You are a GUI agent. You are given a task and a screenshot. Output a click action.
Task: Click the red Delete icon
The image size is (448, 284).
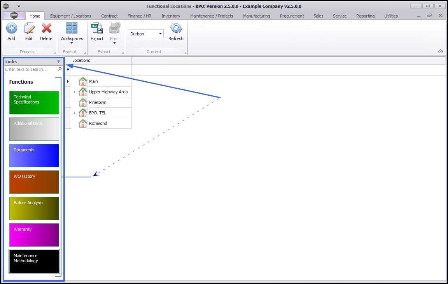coord(46,28)
